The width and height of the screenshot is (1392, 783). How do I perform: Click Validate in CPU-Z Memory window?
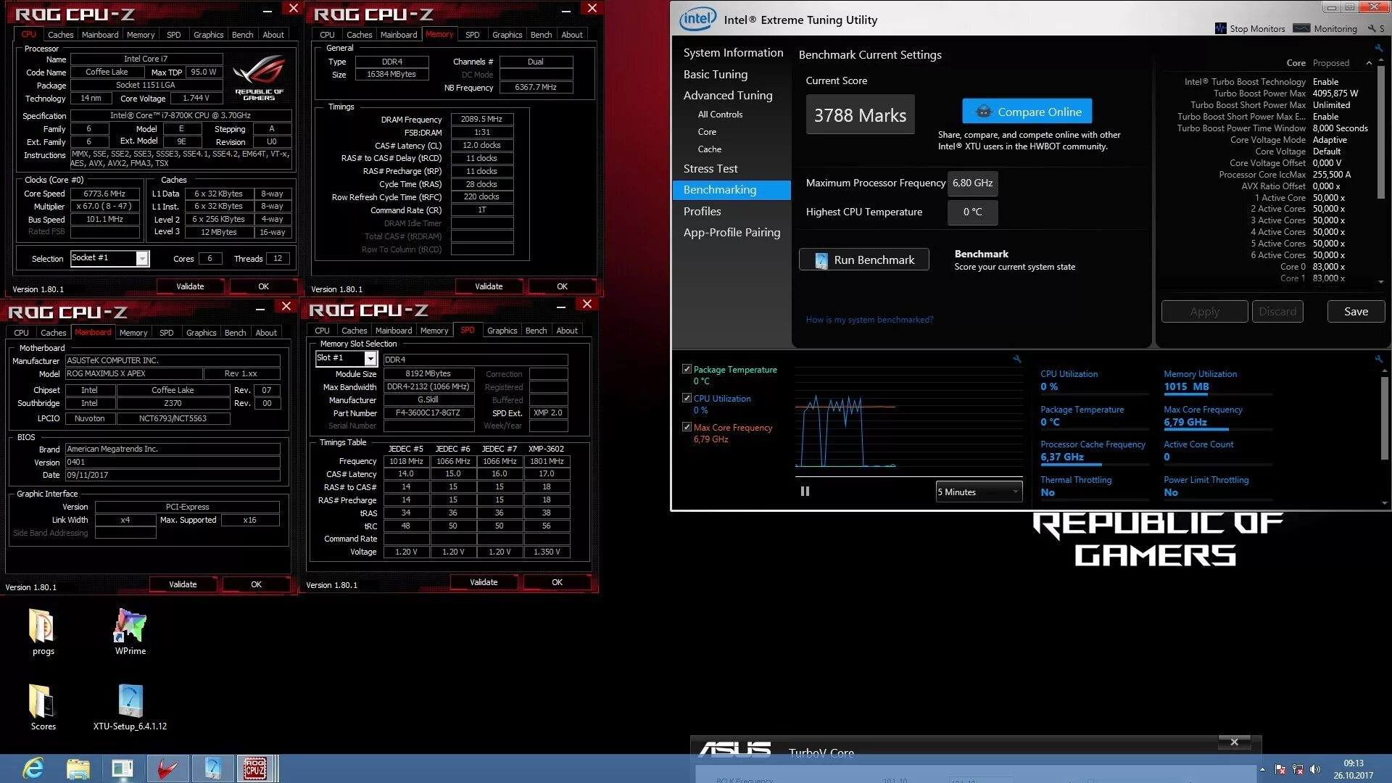[489, 286]
